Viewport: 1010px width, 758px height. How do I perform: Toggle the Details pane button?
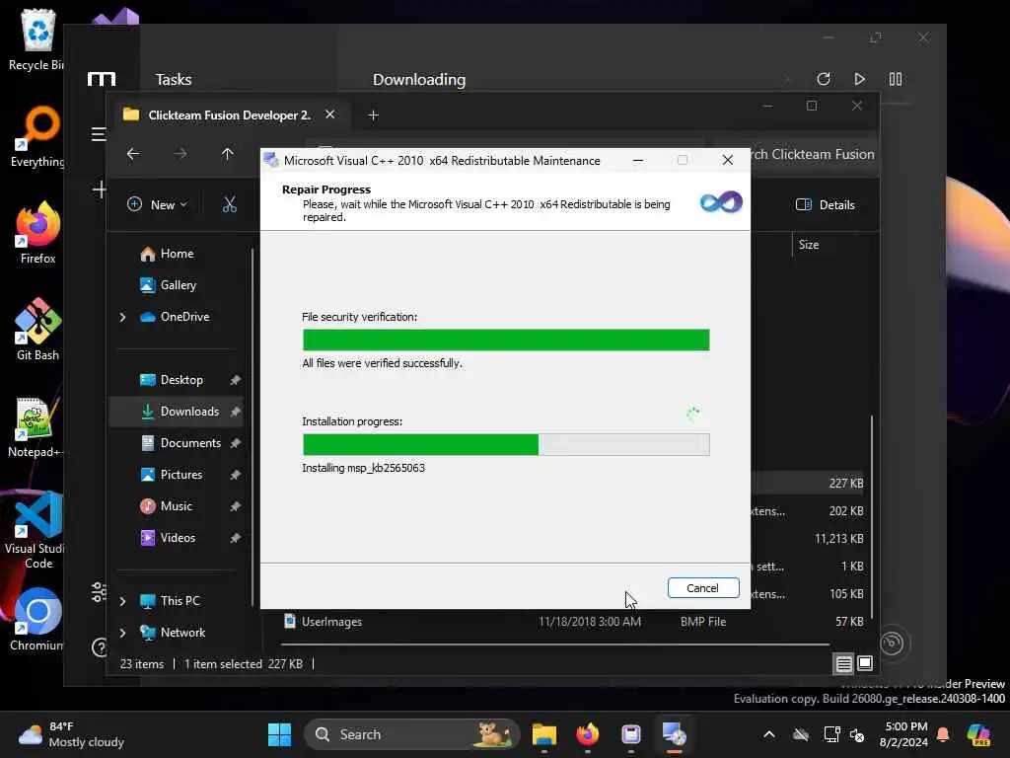(x=826, y=205)
